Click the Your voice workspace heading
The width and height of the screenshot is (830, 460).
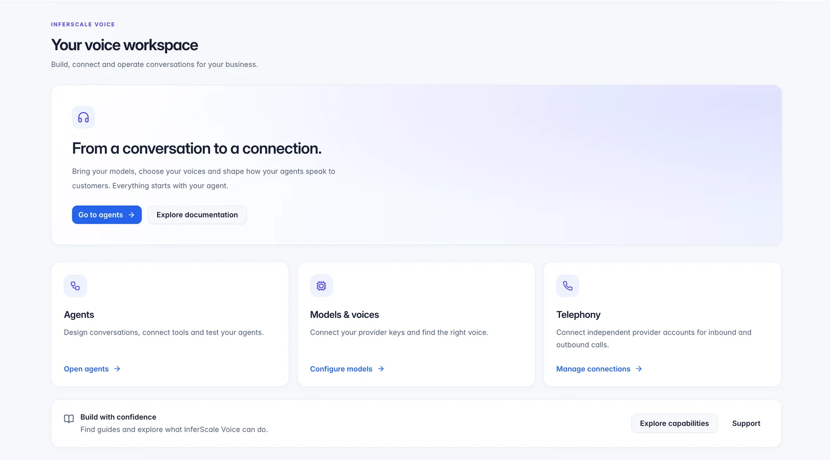point(125,45)
